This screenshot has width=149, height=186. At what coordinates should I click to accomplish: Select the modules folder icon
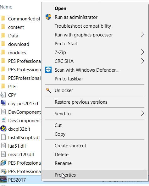(3, 52)
